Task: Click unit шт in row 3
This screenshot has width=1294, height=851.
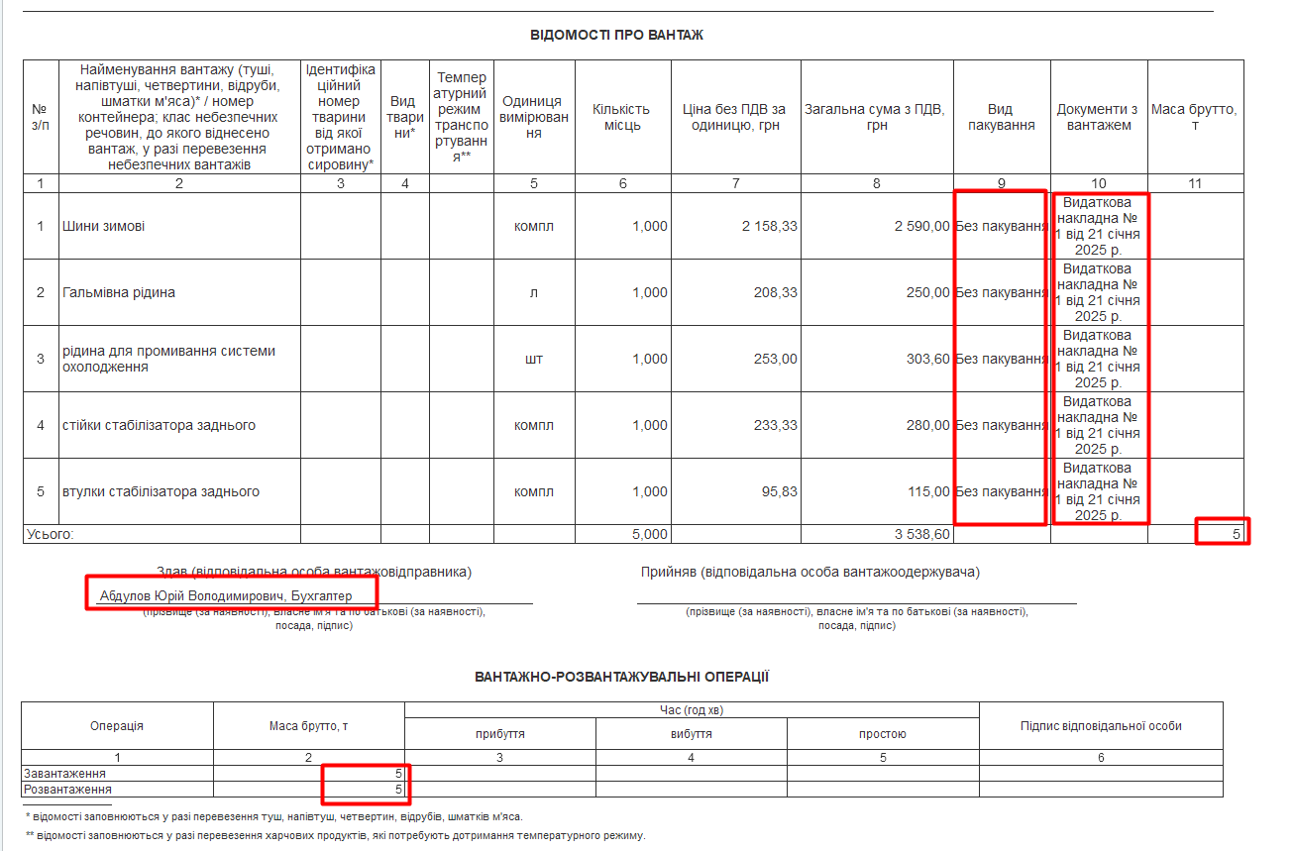Action: click(534, 359)
